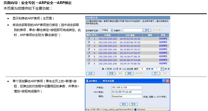Go to last page arrow icon
The width and height of the screenshot is (208, 111).
click(169, 69)
